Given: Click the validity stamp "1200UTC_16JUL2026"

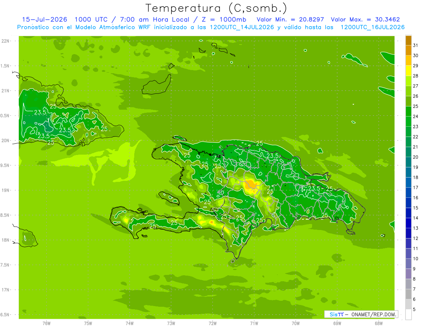Looking at the screenshot, I should (x=373, y=27).
